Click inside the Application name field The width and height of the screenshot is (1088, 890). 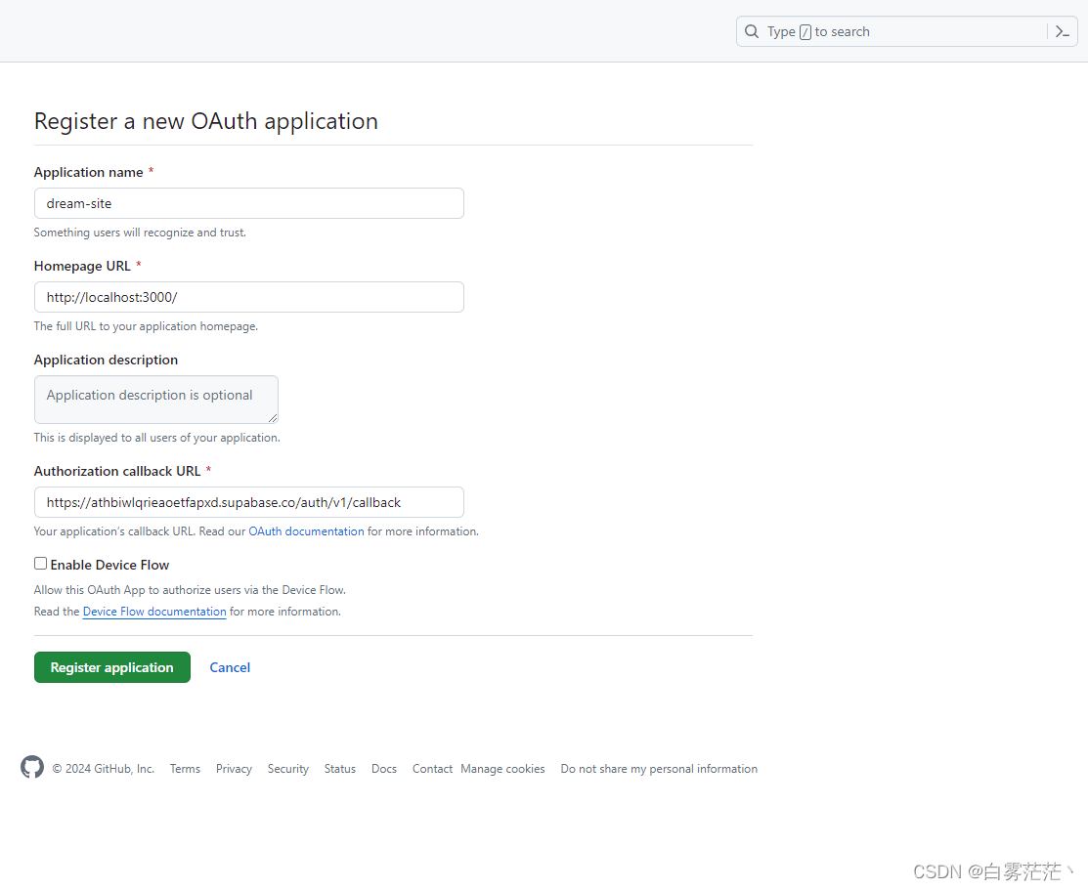coord(248,203)
